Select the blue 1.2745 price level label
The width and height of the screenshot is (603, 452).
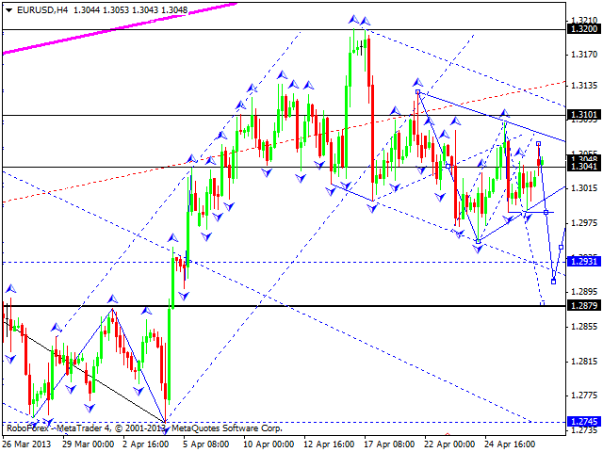(584, 422)
